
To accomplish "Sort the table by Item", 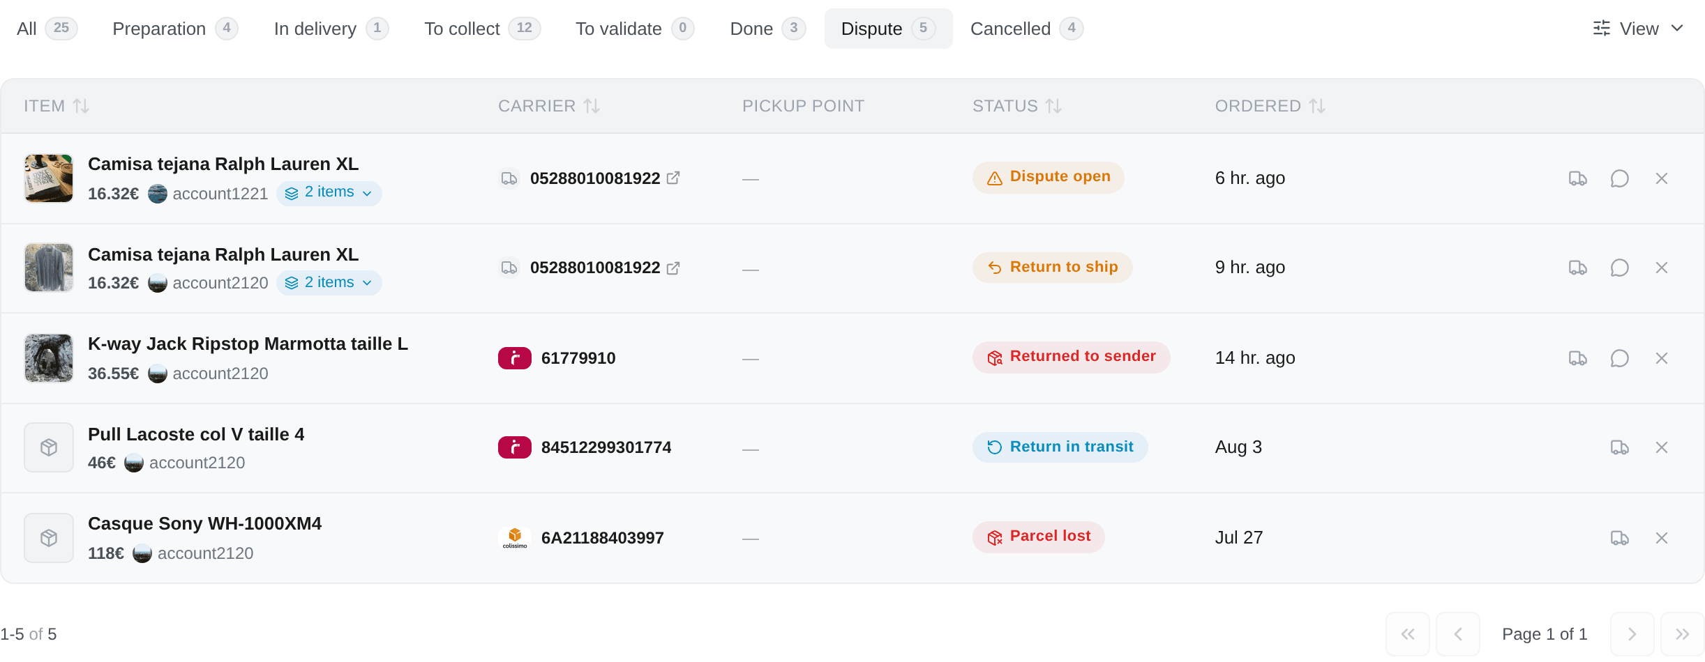I will point(57,106).
